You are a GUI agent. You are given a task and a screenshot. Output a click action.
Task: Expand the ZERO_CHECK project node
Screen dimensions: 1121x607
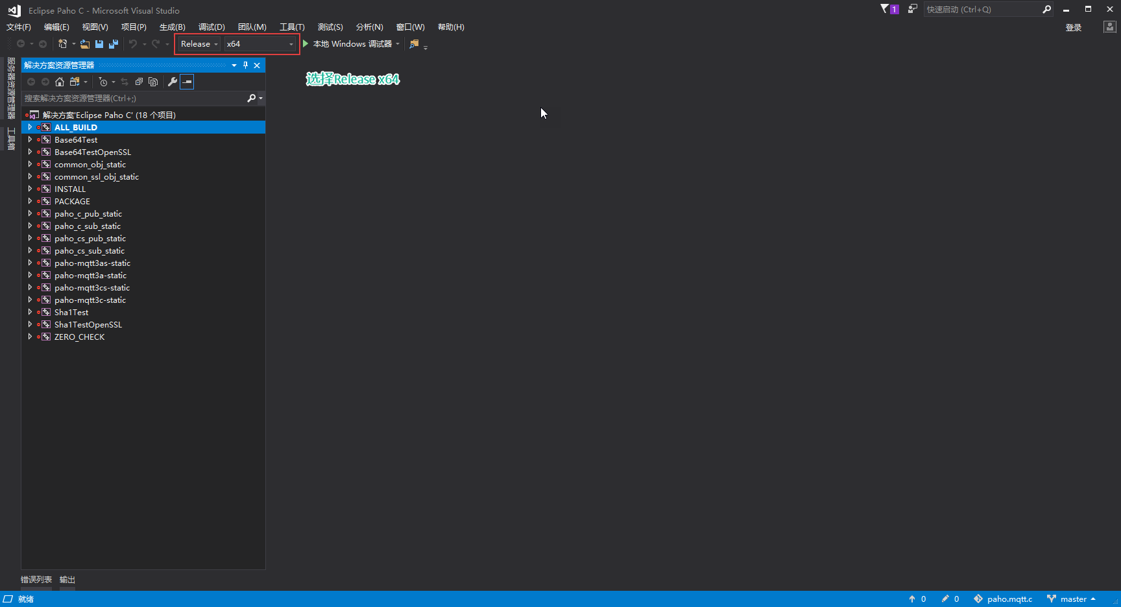30,337
